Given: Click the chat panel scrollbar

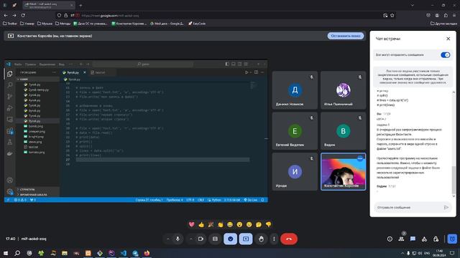Looking at the screenshot, I should click(454, 180).
